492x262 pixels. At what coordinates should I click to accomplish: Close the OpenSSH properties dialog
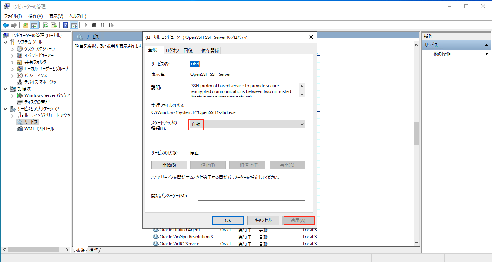coord(311,37)
